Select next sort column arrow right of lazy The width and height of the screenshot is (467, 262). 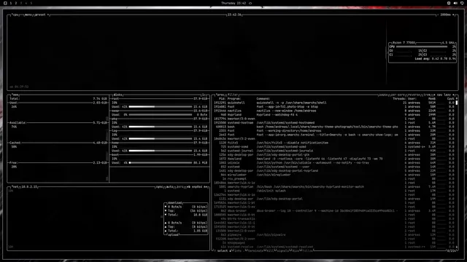453,95
